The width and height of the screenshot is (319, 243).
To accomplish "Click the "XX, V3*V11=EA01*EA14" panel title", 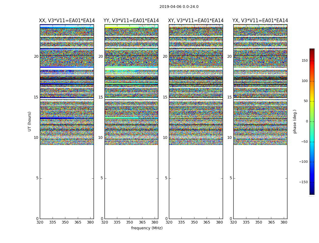I will (x=67, y=21).
